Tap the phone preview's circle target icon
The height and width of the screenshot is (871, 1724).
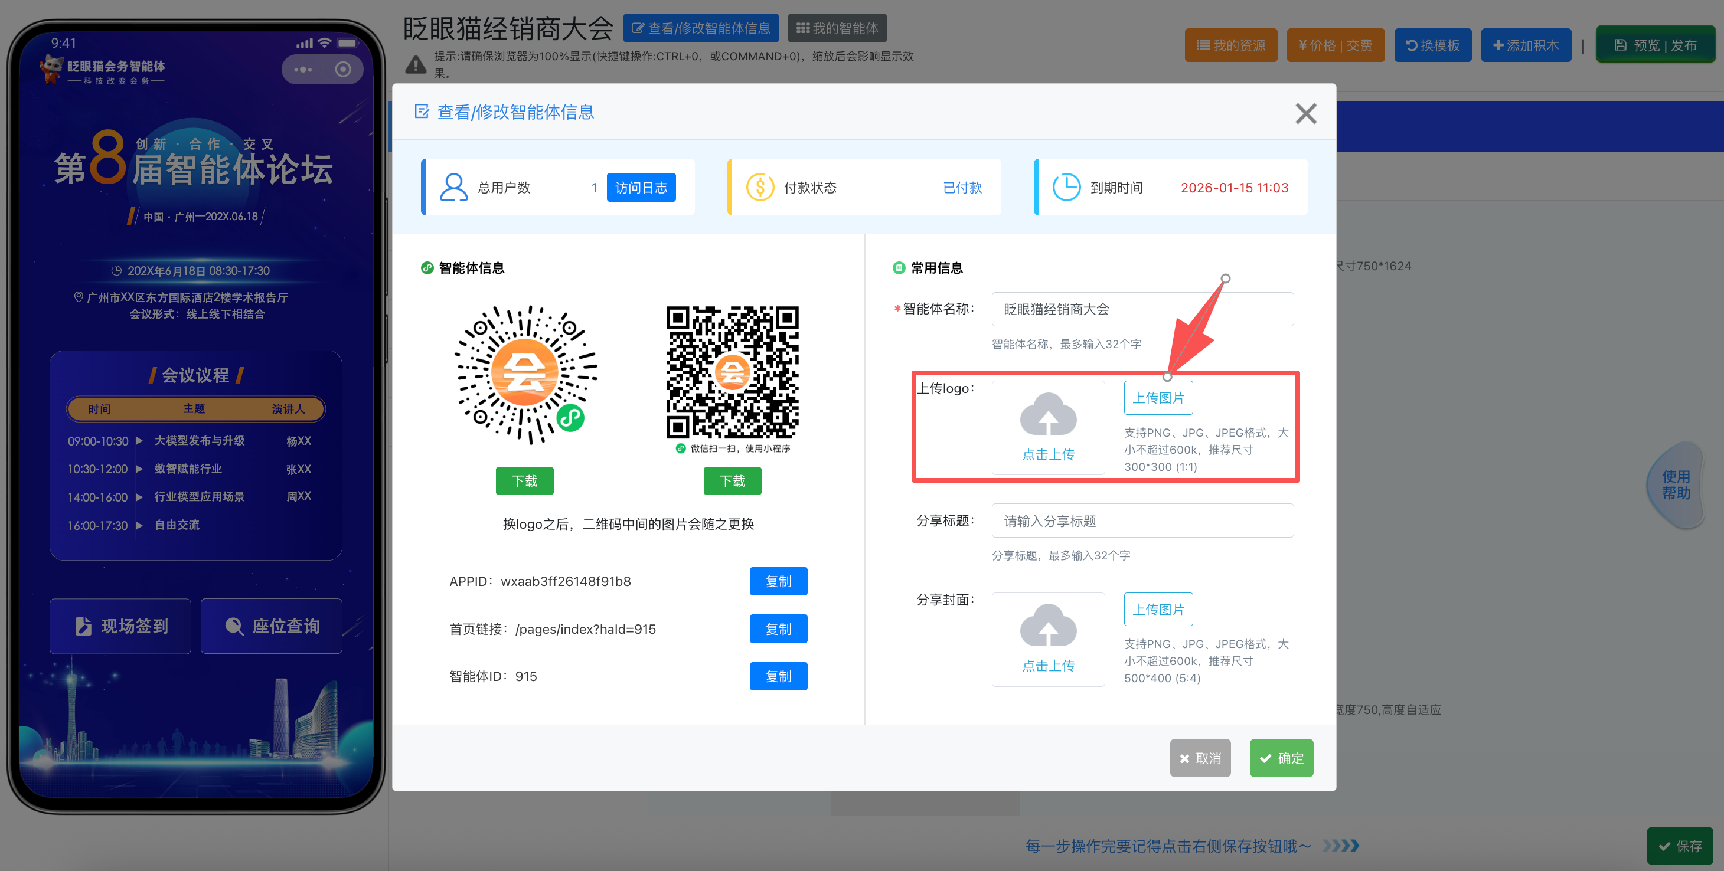pos(342,70)
